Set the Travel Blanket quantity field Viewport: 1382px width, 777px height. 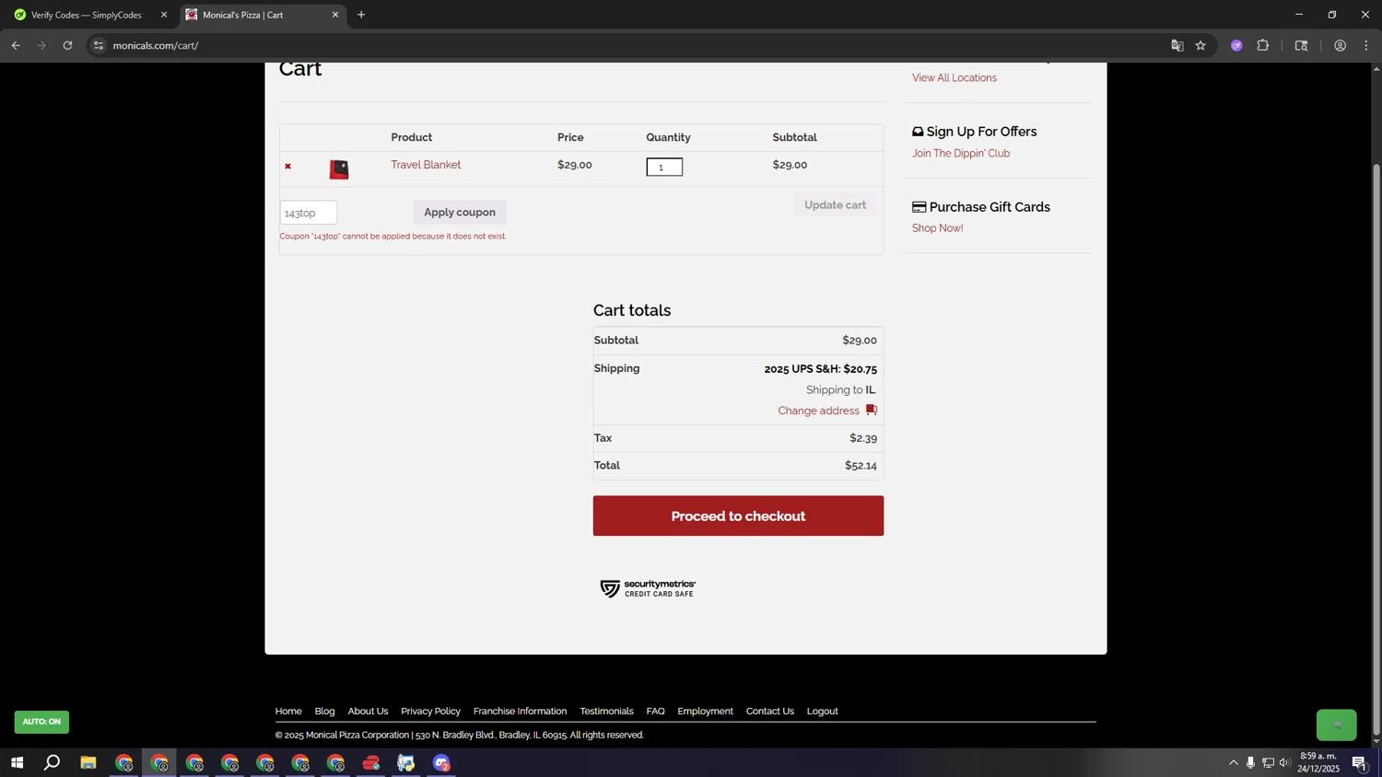pyautogui.click(x=664, y=167)
